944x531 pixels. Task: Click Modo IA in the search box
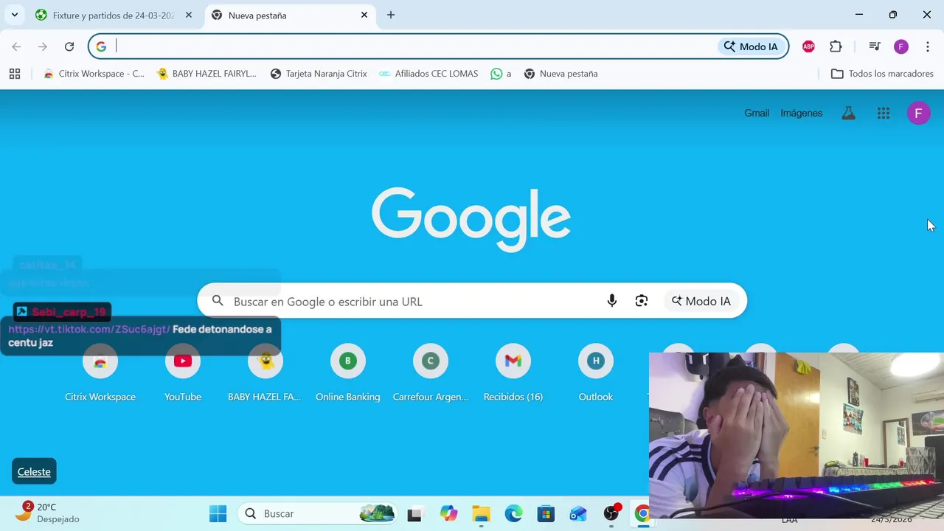tap(701, 301)
